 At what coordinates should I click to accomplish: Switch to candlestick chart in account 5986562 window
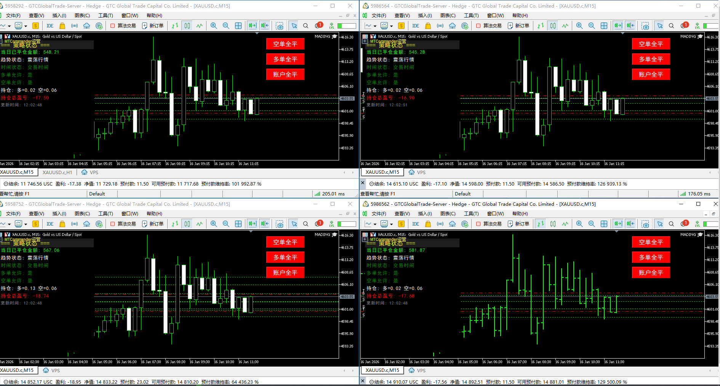pyautogui.click(x=553, y=224)
